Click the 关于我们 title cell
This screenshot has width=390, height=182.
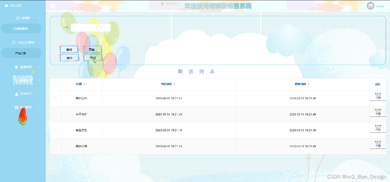[81, 114]
